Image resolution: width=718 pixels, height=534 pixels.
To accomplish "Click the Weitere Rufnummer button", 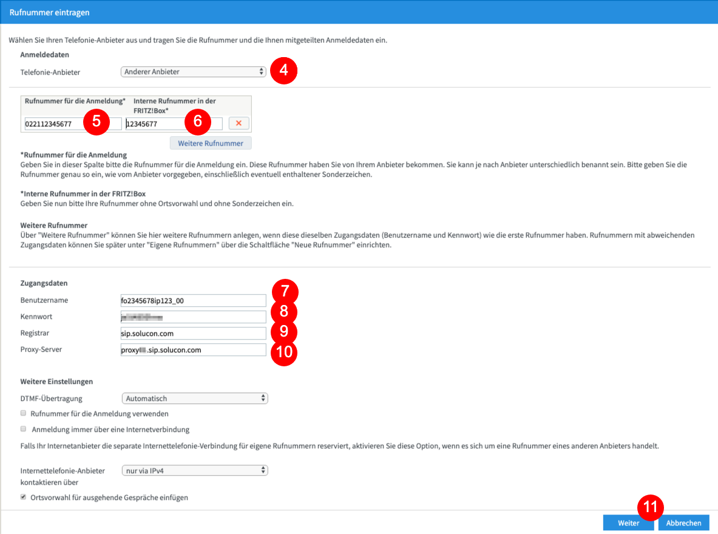I will coord(211,143).
